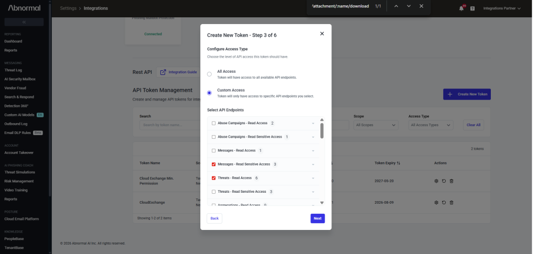537x254 pixels.
Task: Delete the CloudExchange token
Action: pos(452,202)
